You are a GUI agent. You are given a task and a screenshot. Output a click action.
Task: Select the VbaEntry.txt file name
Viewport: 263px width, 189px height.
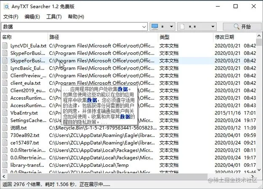coord(24,113)
